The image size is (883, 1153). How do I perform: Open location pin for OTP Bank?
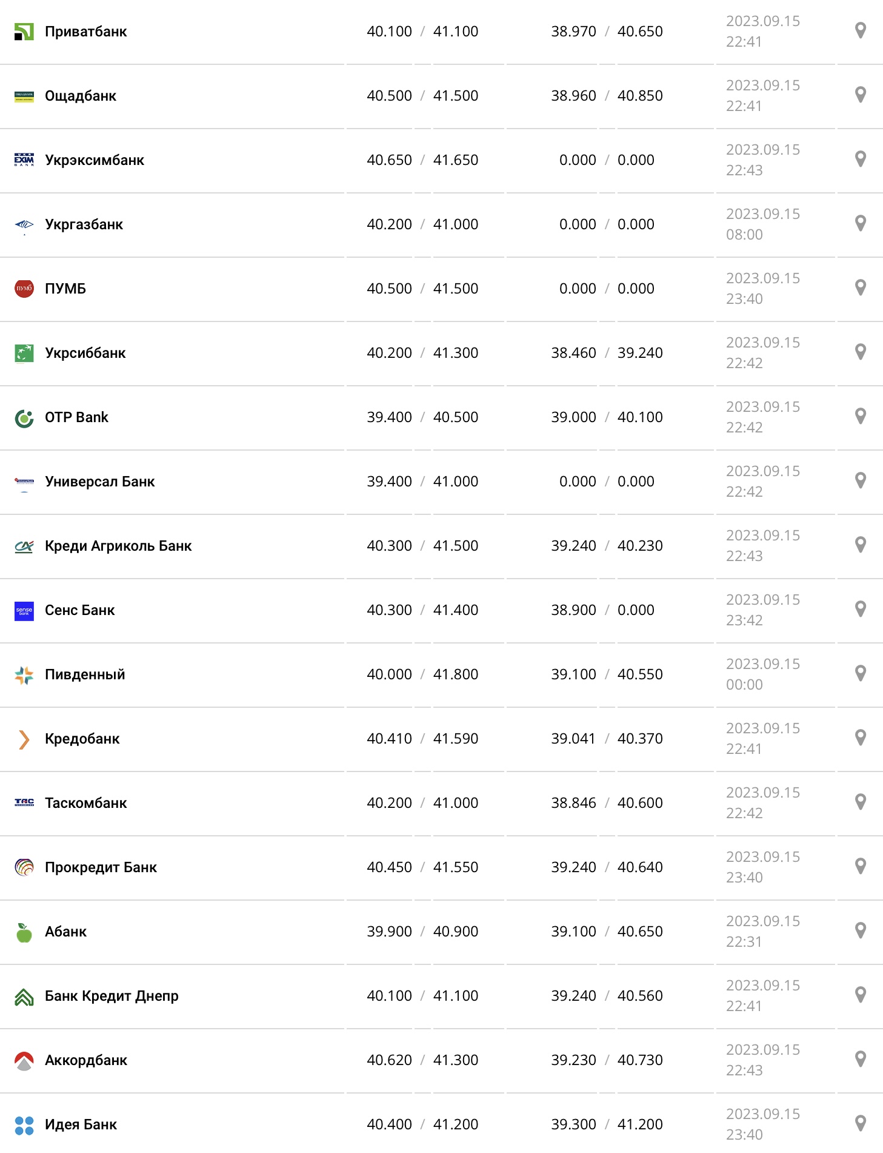tap(860, 417)
